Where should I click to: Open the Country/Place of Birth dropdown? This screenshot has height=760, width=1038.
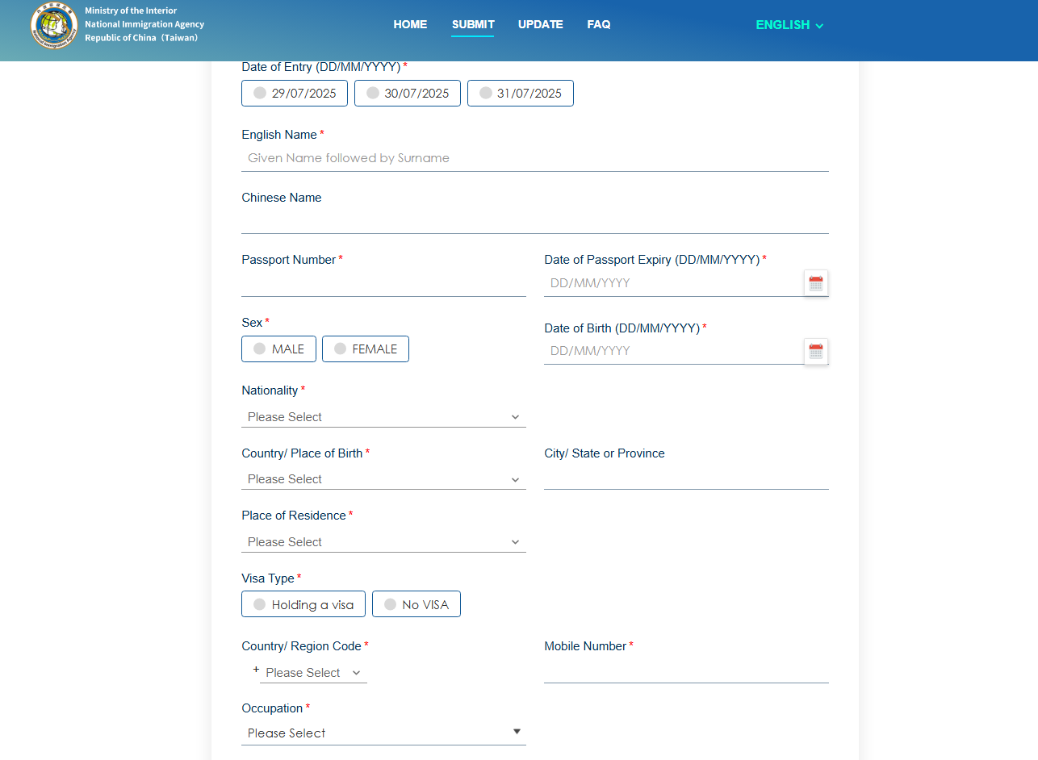[x=383, y=479]
